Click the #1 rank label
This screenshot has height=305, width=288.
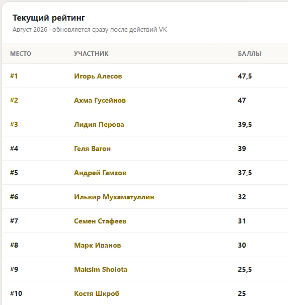[14, 76]
